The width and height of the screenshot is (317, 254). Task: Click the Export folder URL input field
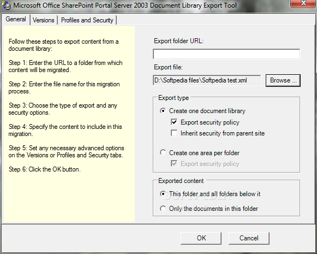pyautogui.click(x=226, y=54)
